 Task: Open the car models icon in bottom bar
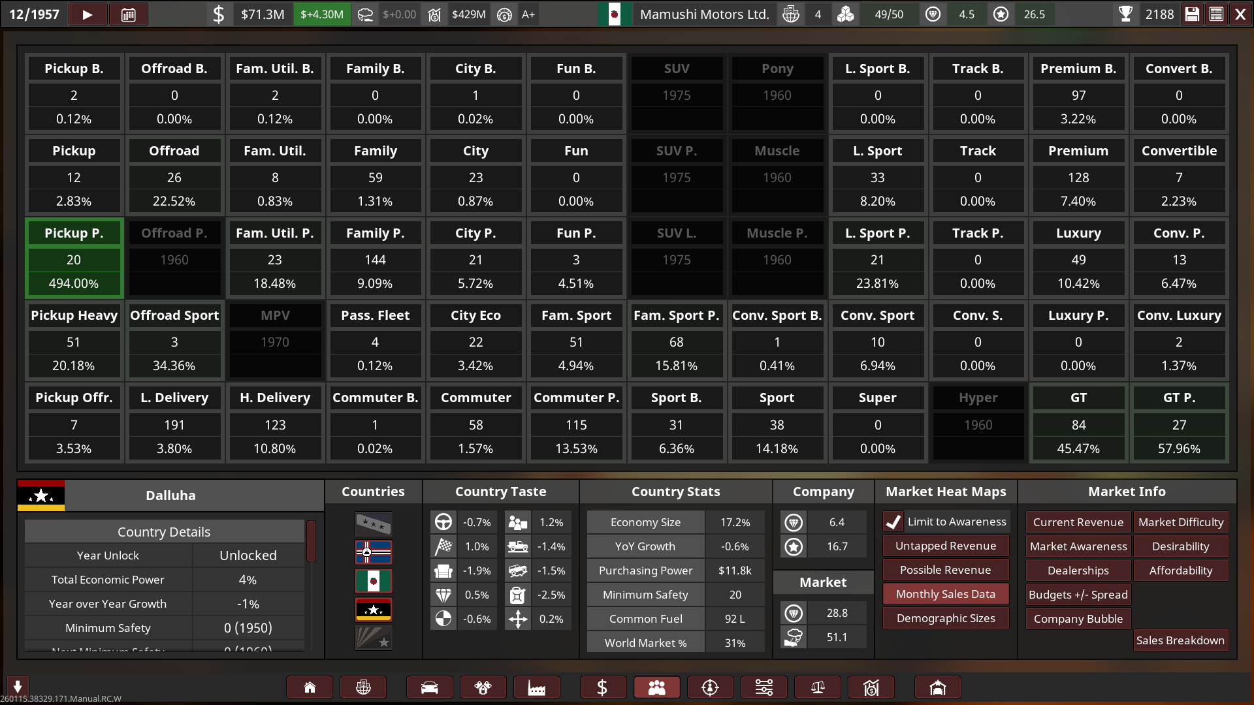pos(429,687)
